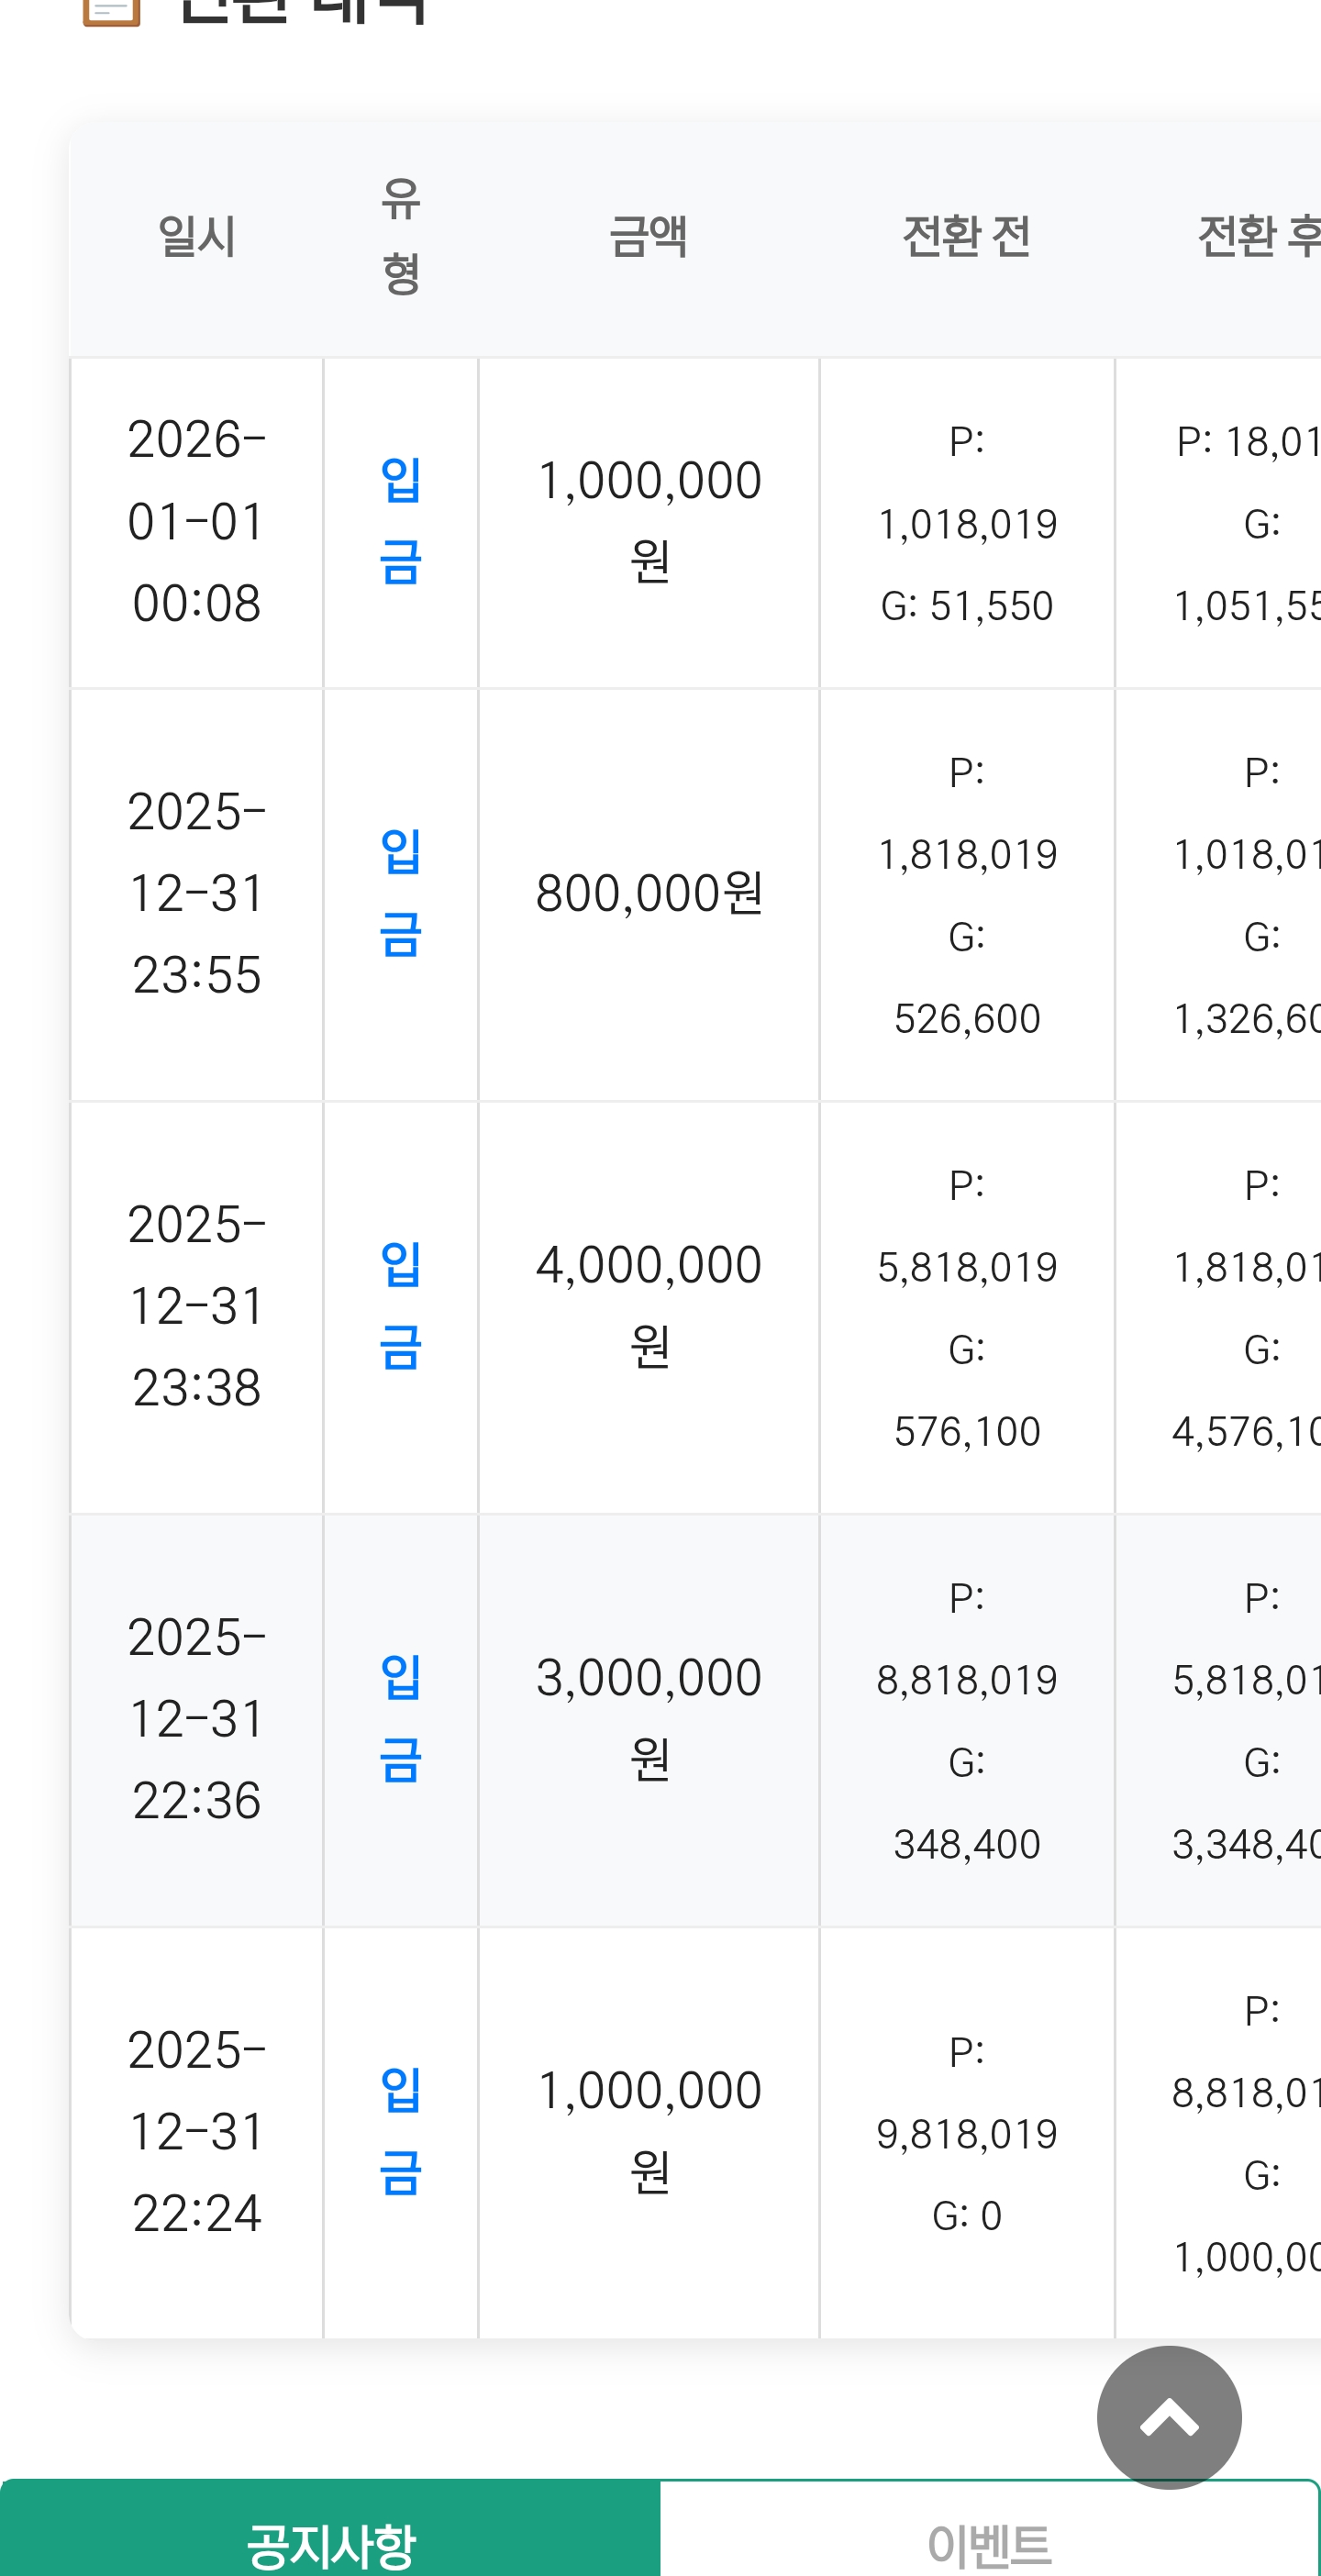This screenshot has height=2576, width=1321.
Task: Click the 2025-12-31 22:24 date cell
Action: coord(197,2131)
